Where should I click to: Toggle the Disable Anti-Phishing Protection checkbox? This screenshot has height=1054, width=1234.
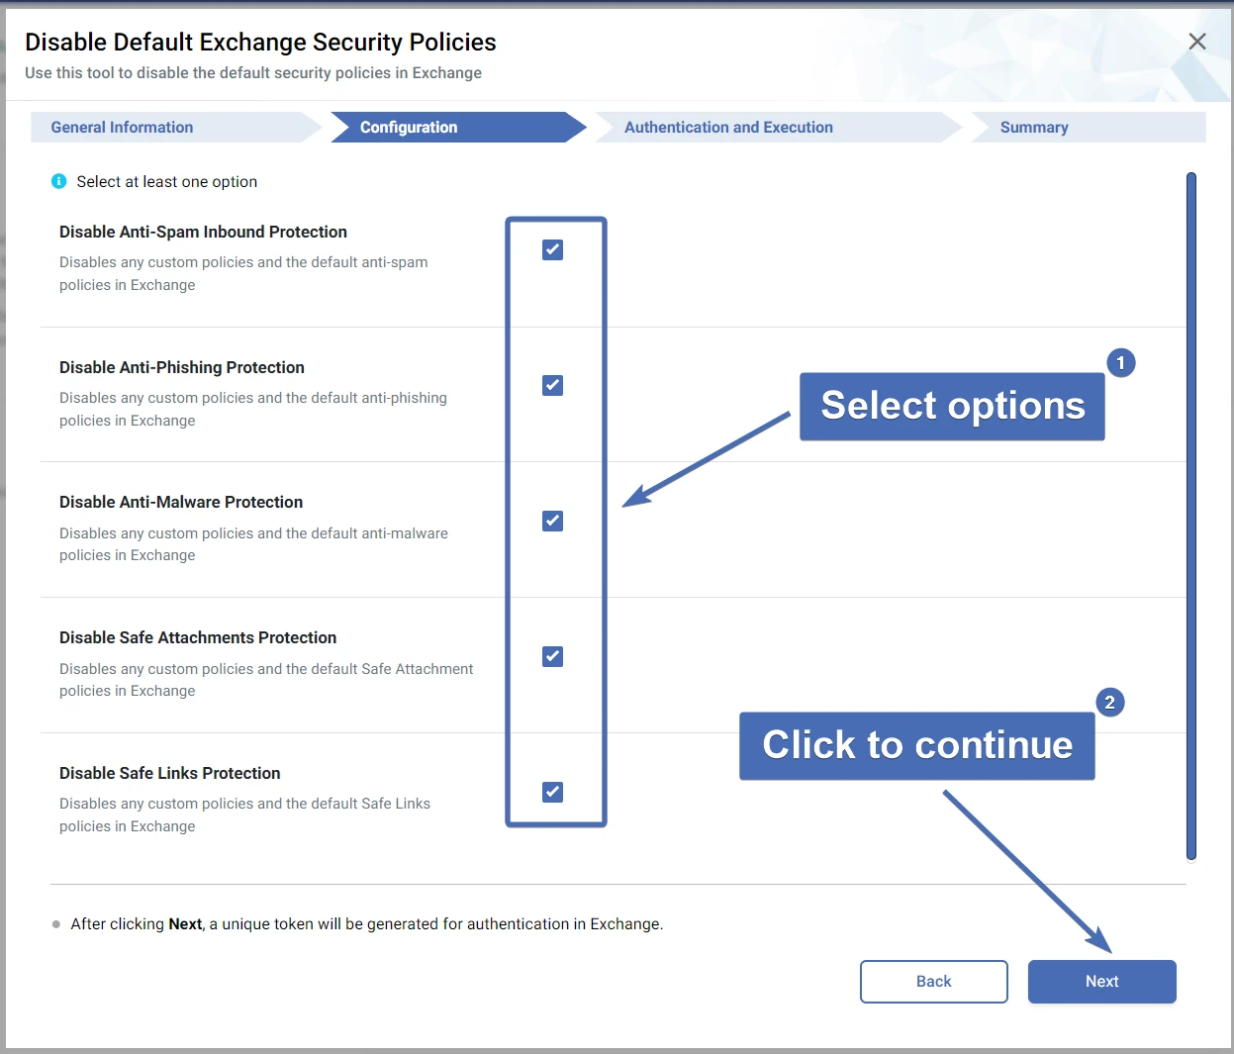(x=552, y=386)
